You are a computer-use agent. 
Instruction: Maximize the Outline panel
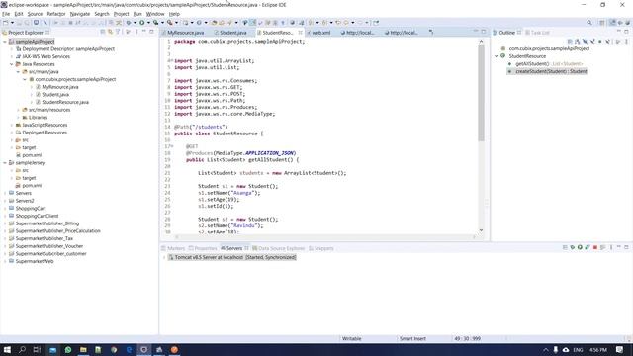click(x=626, y=32)
